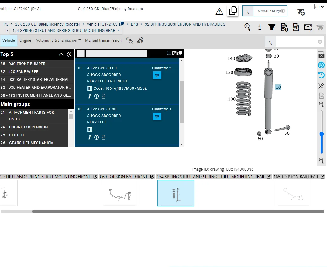The width and height of the screenshot is (327, 267).
Task: Click the funnel filter icon
Action: pyautogui.click(x=272, y=27)
